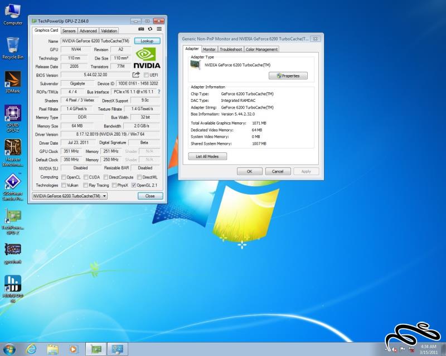
Task: Click the Apply button
Action: tap(306, 171)
